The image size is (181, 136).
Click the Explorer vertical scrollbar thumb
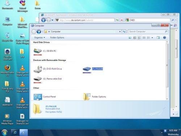click(167, 65)
